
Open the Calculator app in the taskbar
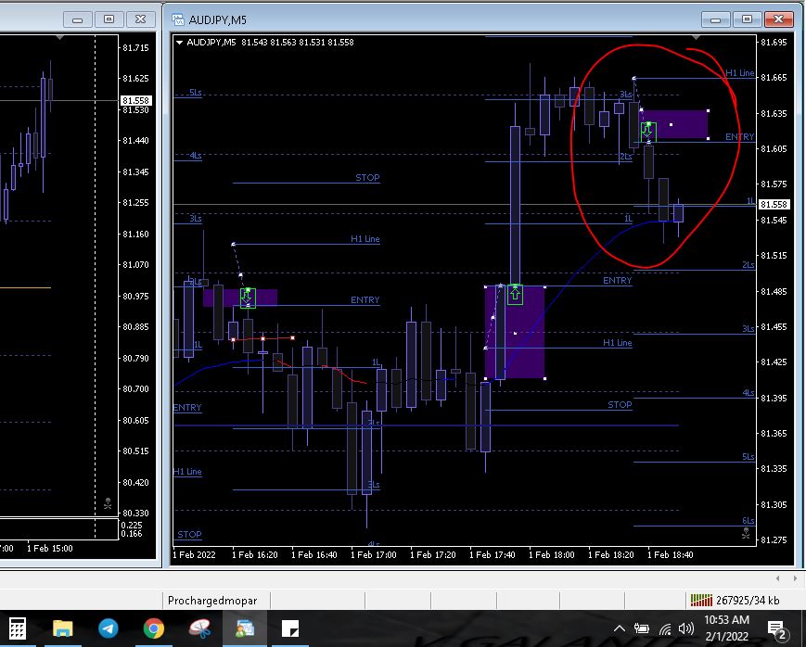pos(17,628)
